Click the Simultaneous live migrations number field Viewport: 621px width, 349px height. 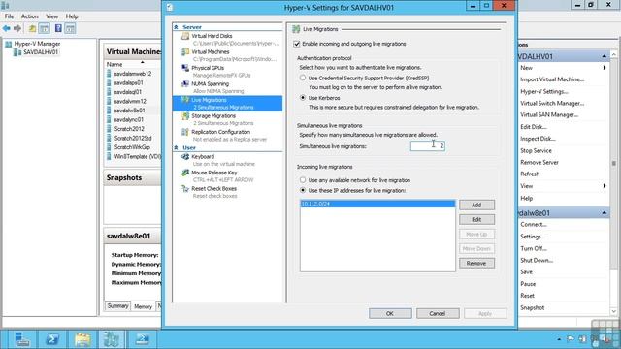tap(428, 146)
